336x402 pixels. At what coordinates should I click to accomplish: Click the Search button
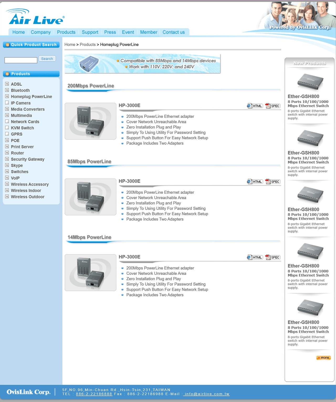point(47,59)
